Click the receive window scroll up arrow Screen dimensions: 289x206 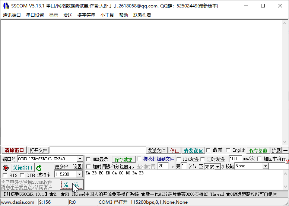click(x=285, y=23)
